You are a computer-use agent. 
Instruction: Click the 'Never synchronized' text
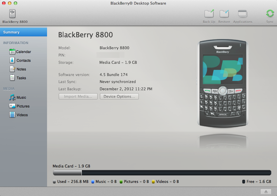click(x=118, y=82)
